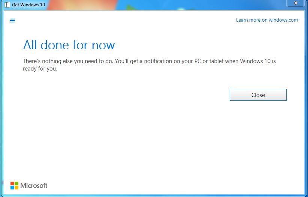This screenshot has width=308, height=197.
Task: Click the Close button
Action: [x=258, y=95]
